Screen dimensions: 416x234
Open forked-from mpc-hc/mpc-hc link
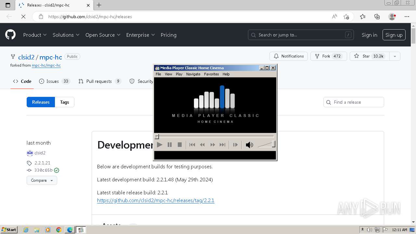[x=46, y=65]
